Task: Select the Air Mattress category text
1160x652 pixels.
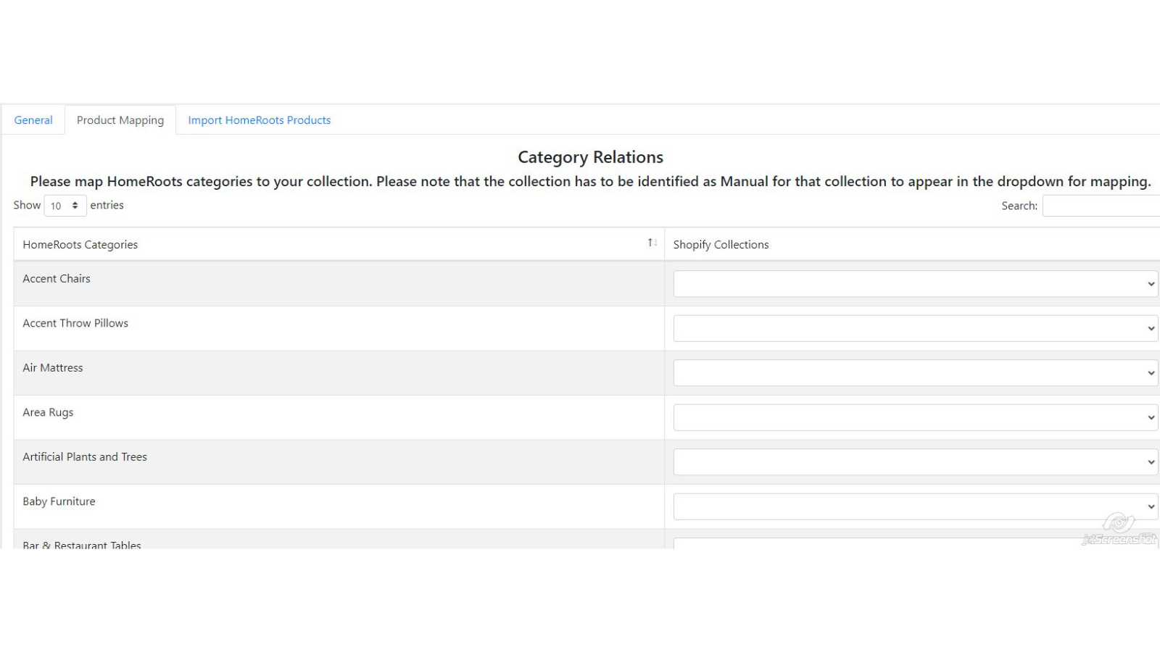Action: point(53,368)
